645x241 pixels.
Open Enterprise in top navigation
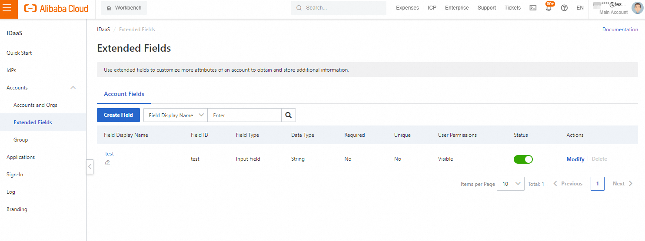click(457, 8)
